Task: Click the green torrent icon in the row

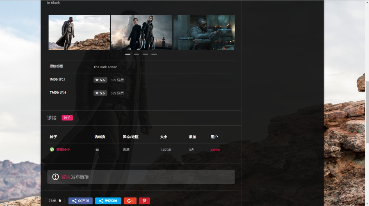Action: tap(52, 150)
